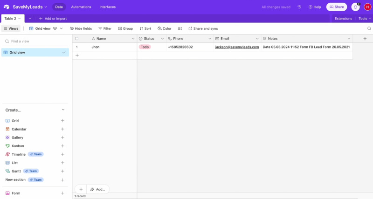
Task: Add a List view plus icon
Action: (x=62, y=163)
